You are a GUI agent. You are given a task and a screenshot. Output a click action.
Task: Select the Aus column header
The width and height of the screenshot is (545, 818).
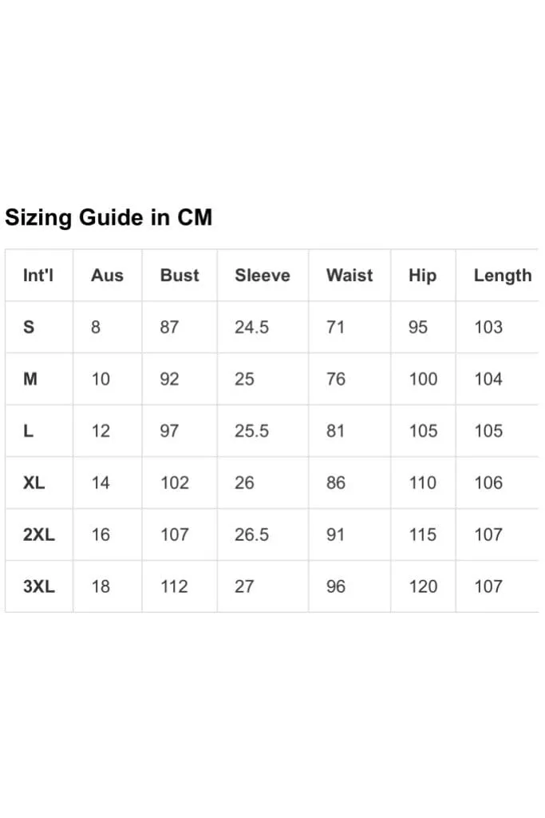pyautogui.click(x=108, y=275)
